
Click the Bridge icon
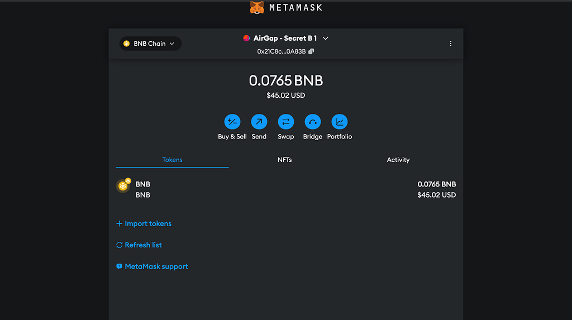pyautogui.click(x=313, y=122)
